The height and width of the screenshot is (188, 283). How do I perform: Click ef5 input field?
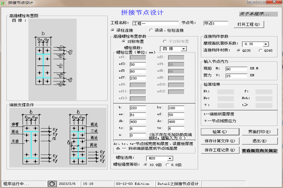coord(138,71)
